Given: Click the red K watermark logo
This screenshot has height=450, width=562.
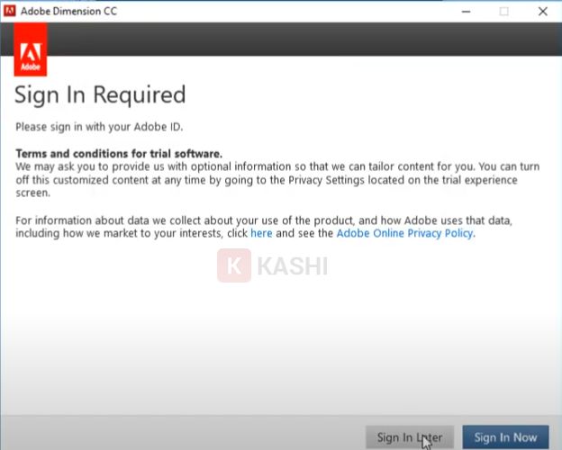Looking at the screenshot, I should click(x=234, y=266).
